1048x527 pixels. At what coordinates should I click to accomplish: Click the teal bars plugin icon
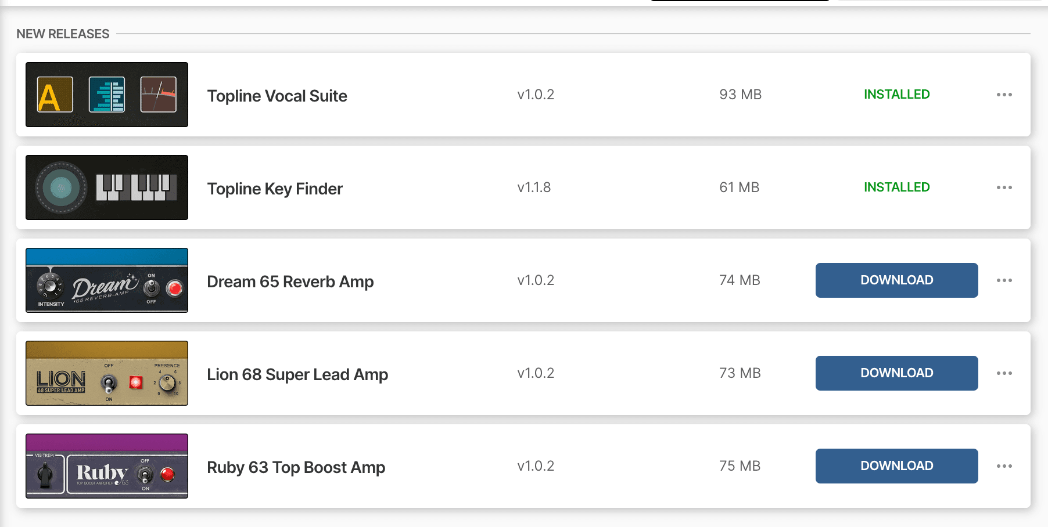coord(107,95)
